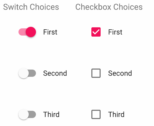The image size is (154, 126).
Task: Tick the Third checkbox
Action: (x=96, y=114)
